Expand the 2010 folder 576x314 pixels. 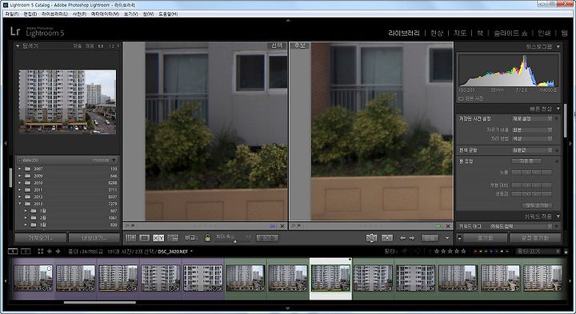pyautogui.click(x=20, y=183)
